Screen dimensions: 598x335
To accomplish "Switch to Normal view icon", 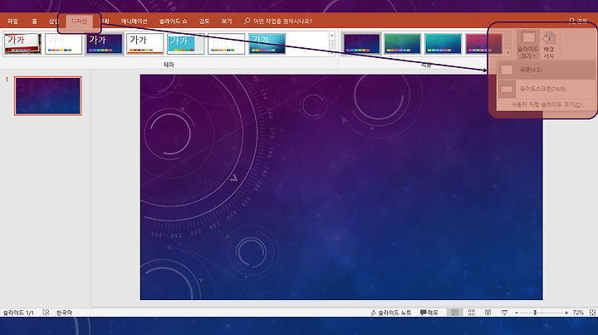I will (x=454, y=313).
